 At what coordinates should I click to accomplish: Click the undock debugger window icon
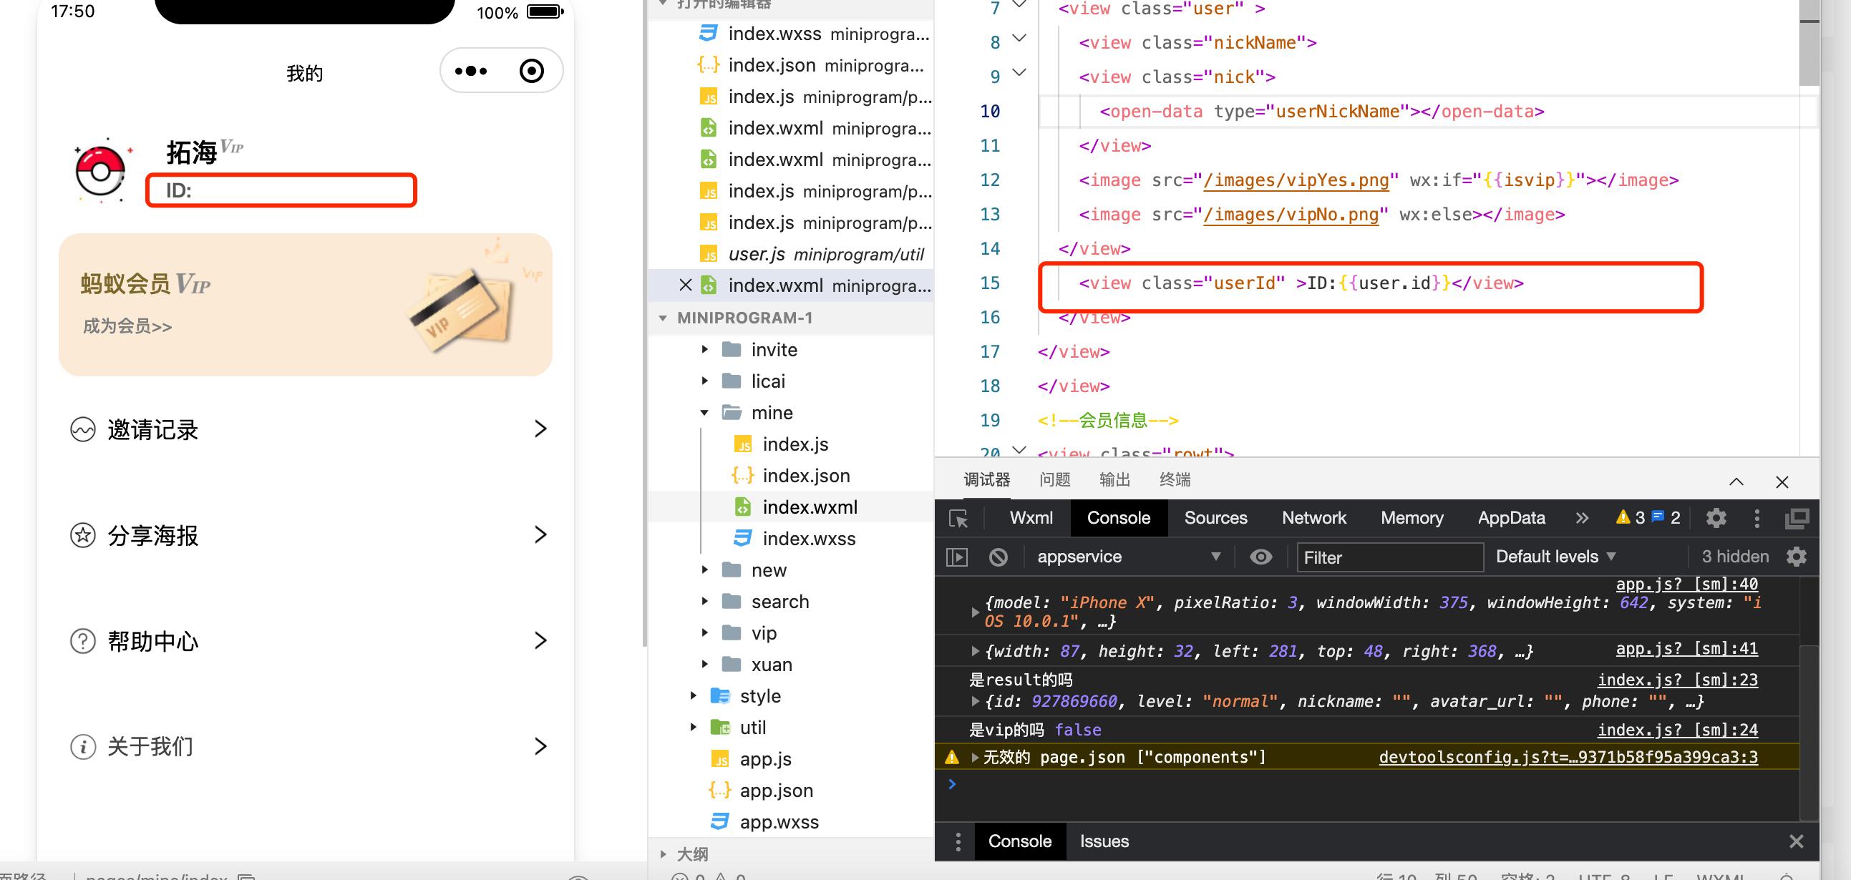point(1797,518)
